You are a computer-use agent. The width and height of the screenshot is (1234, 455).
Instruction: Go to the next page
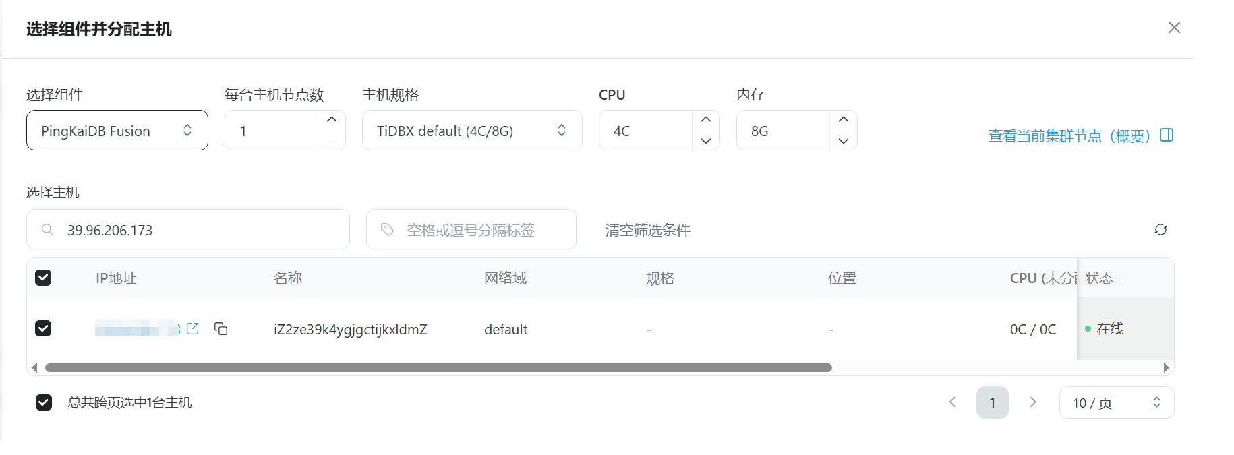pos(1033,402)
